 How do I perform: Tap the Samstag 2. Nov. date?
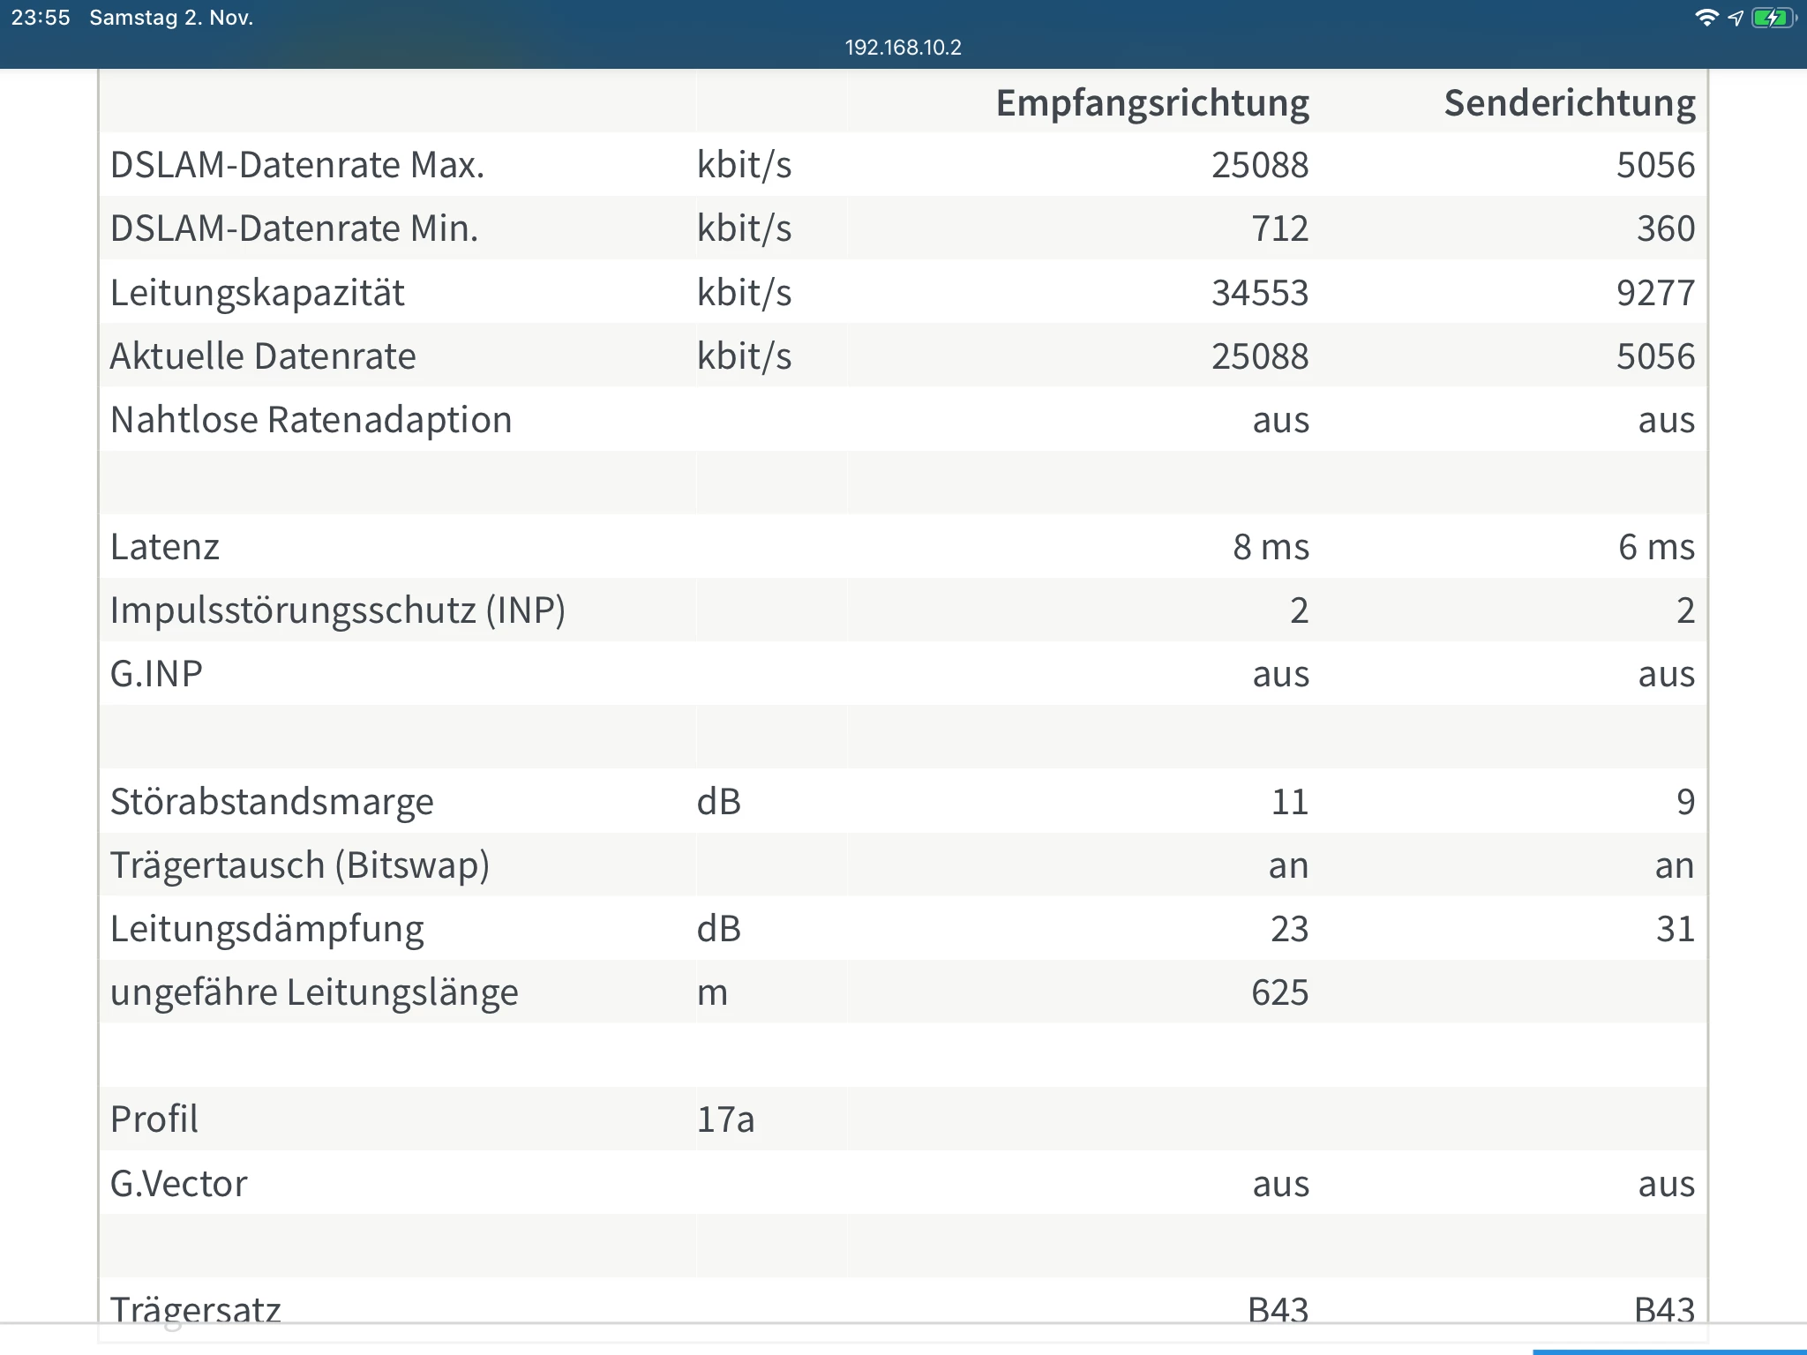(171, 18)
